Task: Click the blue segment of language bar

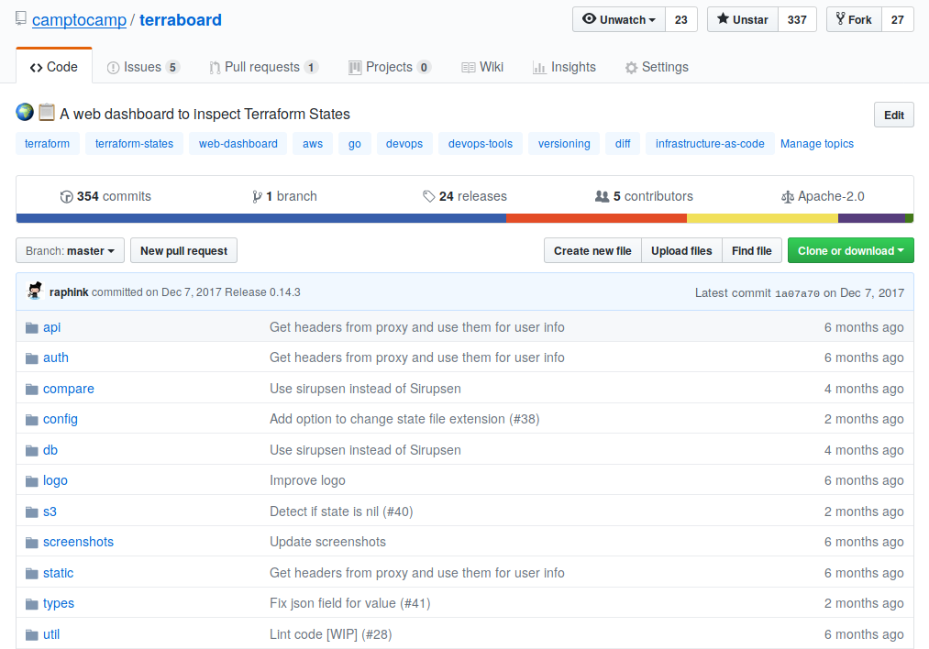Action: point(261,218)
